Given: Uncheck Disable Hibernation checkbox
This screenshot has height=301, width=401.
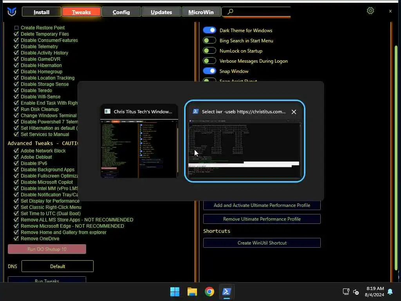Looking at the screenshot, I should pos(16,65).
